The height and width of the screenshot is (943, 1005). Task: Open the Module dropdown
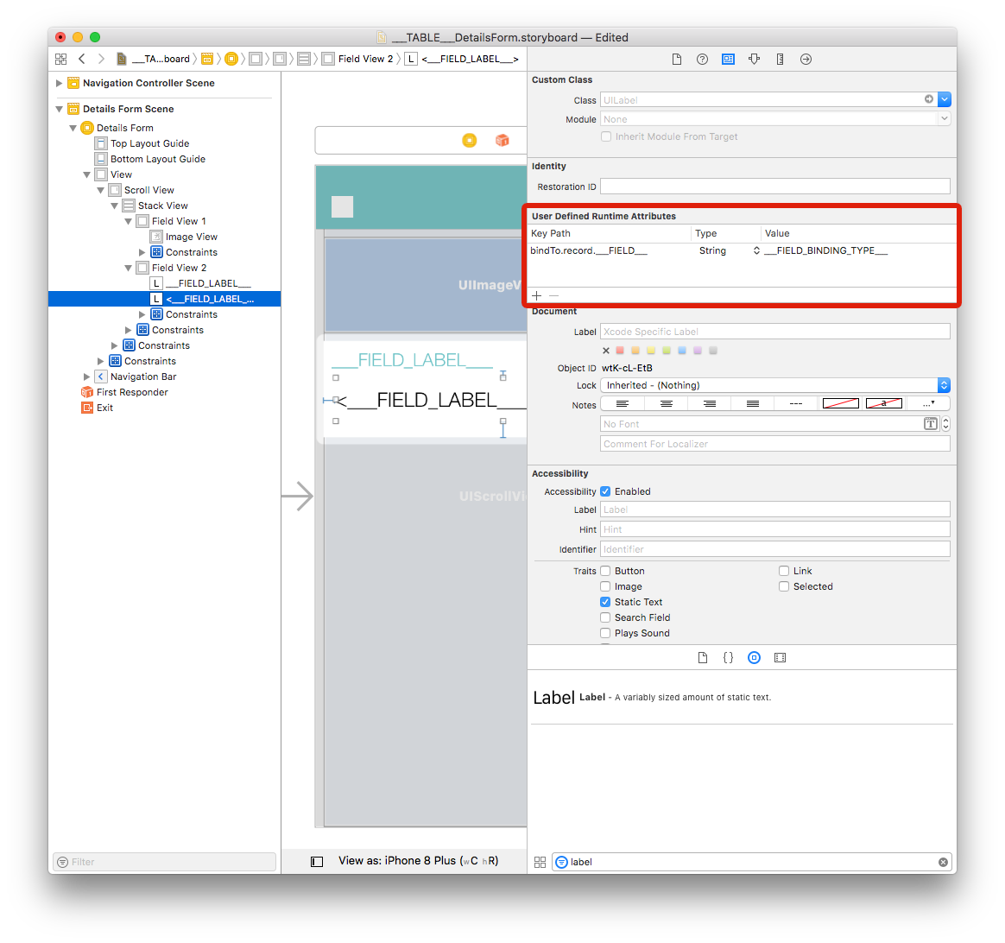(944, 118)
